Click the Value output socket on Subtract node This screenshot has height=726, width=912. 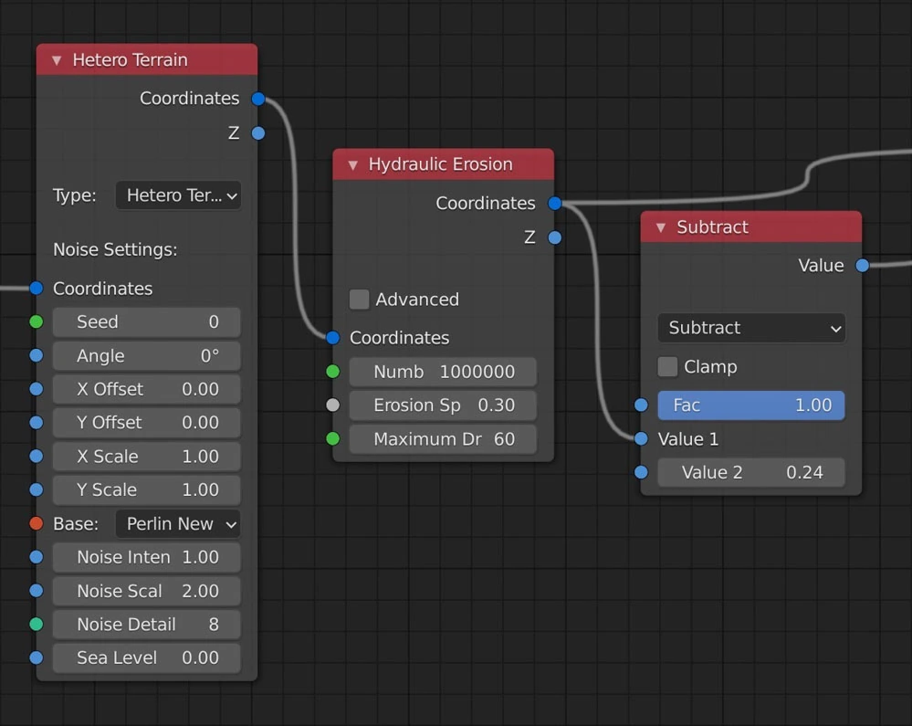click(x=862, y=265)
